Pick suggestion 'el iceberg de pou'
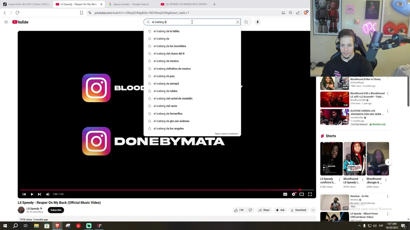 (x=192, y=76)
